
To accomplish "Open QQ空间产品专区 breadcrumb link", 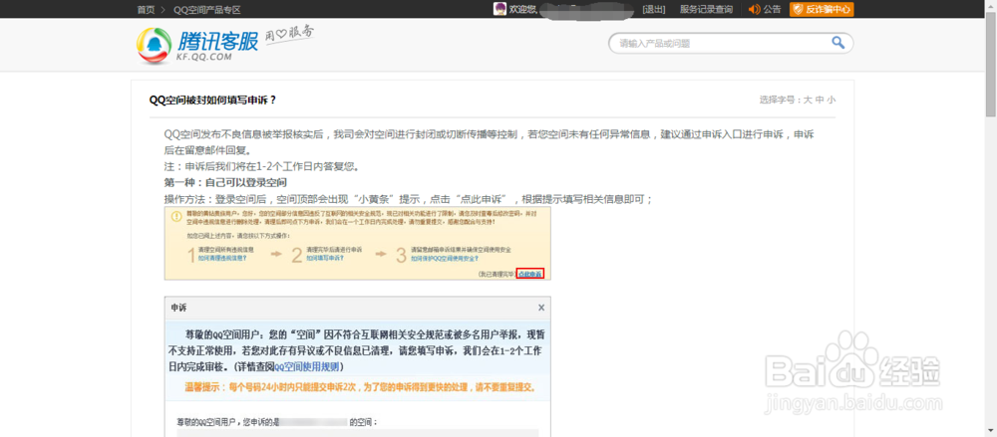I will click(x=206, y=10).
